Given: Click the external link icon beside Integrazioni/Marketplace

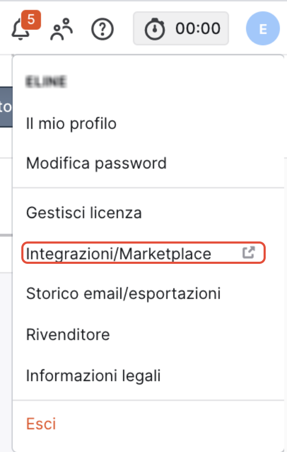Looking at the screenshot, I should 249,253.
